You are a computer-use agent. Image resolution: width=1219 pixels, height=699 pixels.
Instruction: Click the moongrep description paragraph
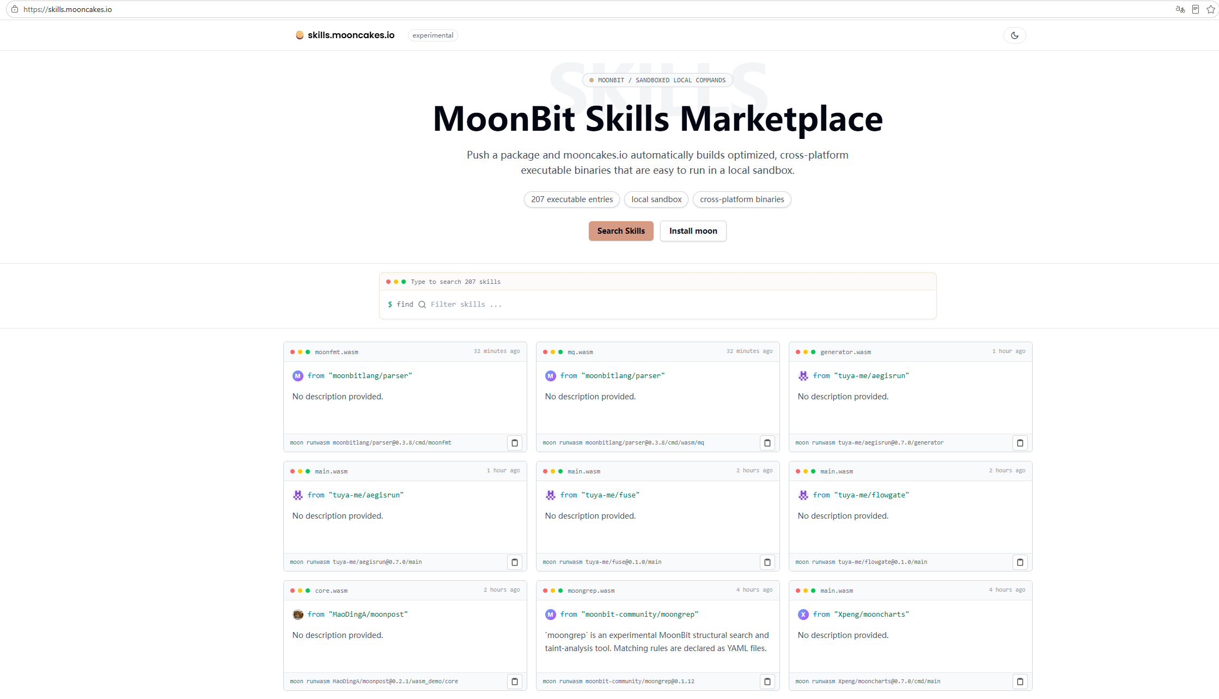click(657, 642)
